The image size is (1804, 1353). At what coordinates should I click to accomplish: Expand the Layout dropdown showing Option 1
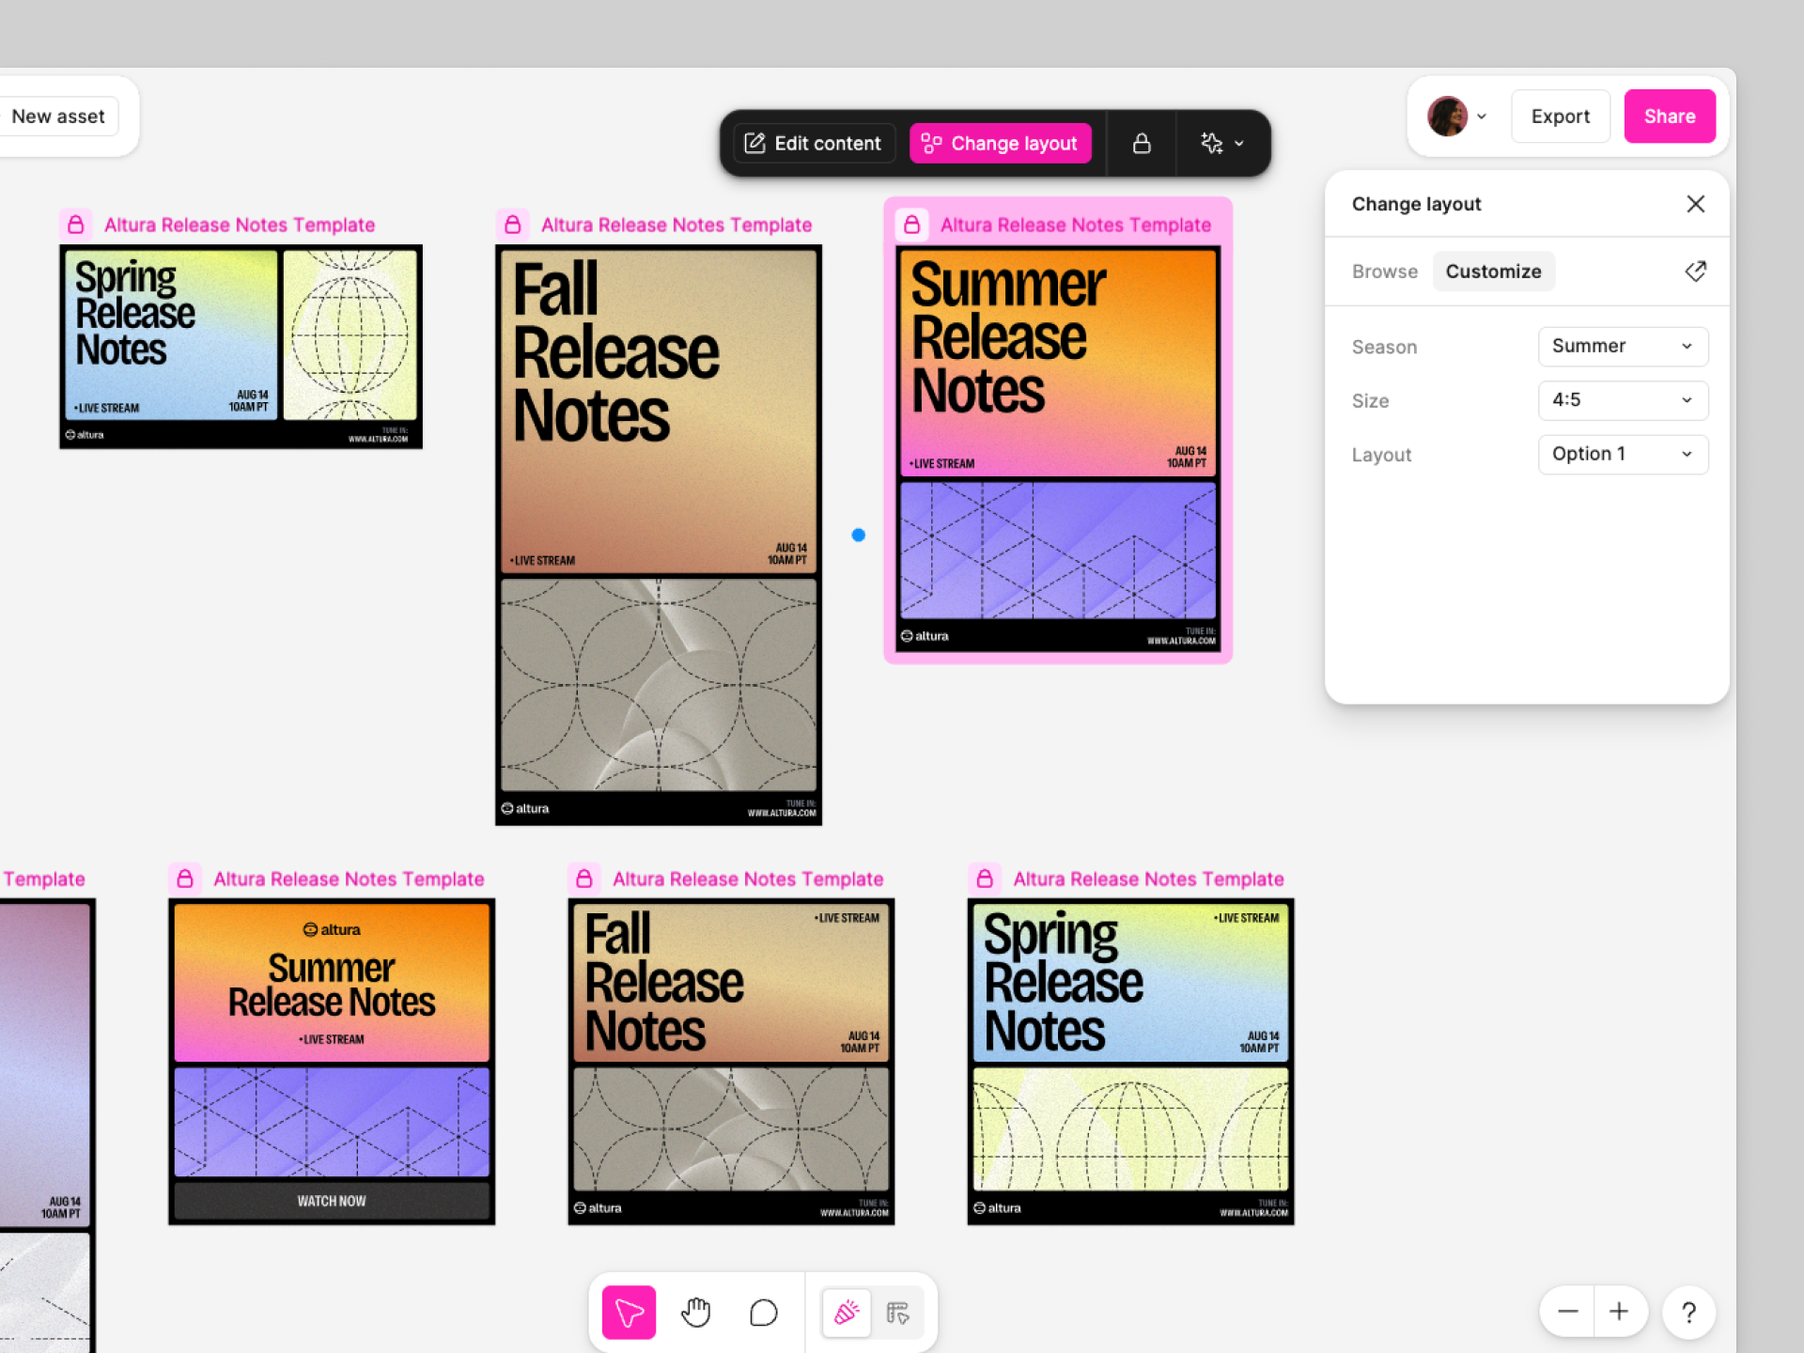[1622, 454]
